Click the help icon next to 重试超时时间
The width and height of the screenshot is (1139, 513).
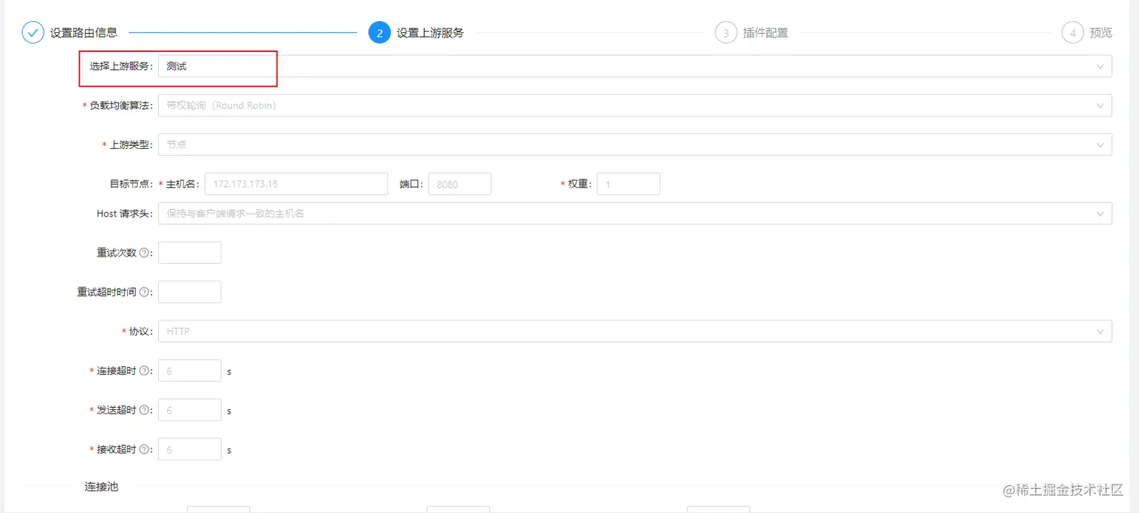(x=145, y=292)
